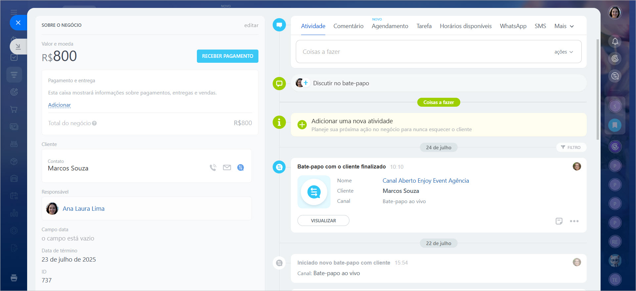Click the help icon next to Total do negócio
The height and width of the screenshot is (291, 636).
click(x=94, y=123)
